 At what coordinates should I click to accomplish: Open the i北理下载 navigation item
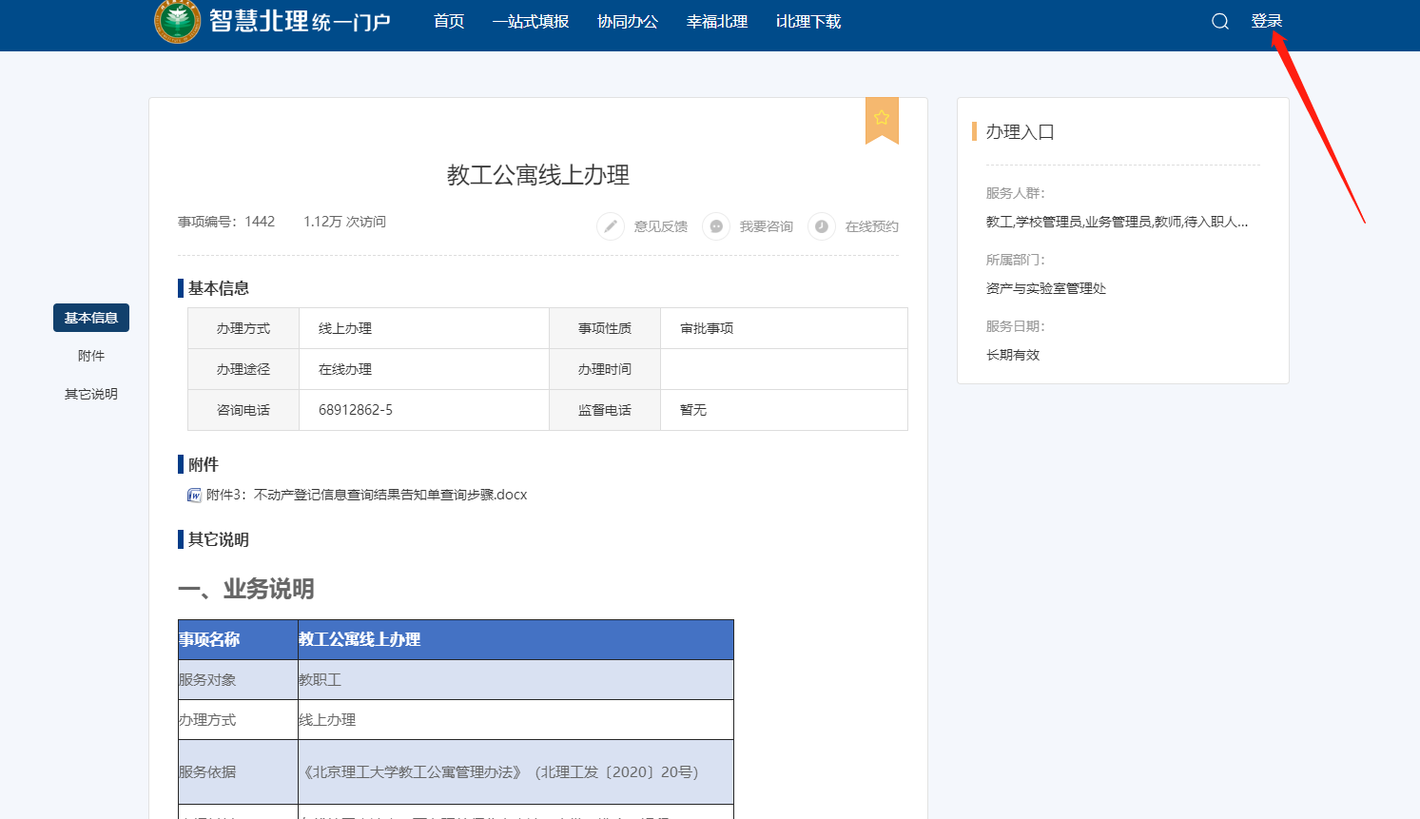click(x=808, y=22)
